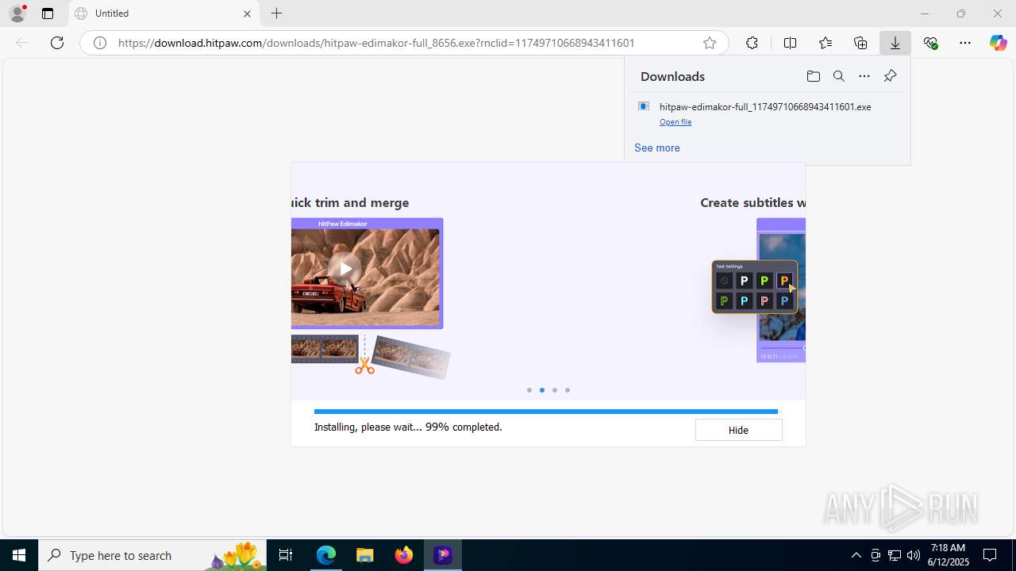
Task: Play the HitPaw Edimakor preview video
Action: (x=345, y=269)
